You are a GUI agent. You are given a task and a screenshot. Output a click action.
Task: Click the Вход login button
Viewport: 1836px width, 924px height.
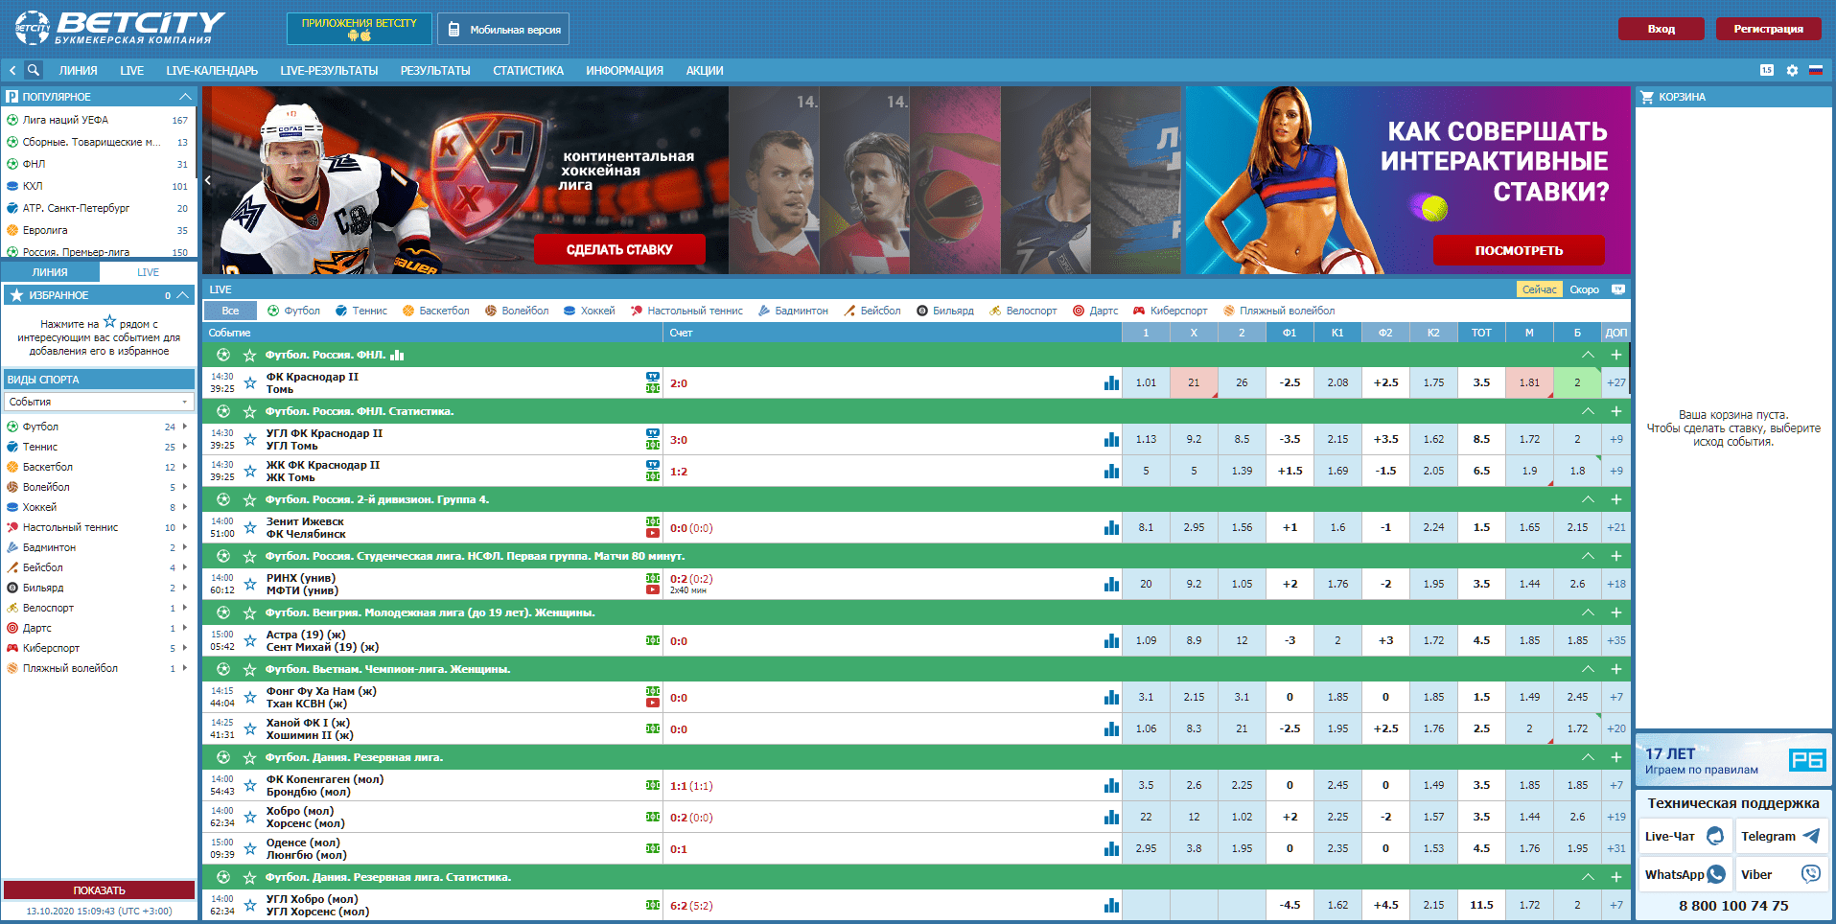point(1662,29)
